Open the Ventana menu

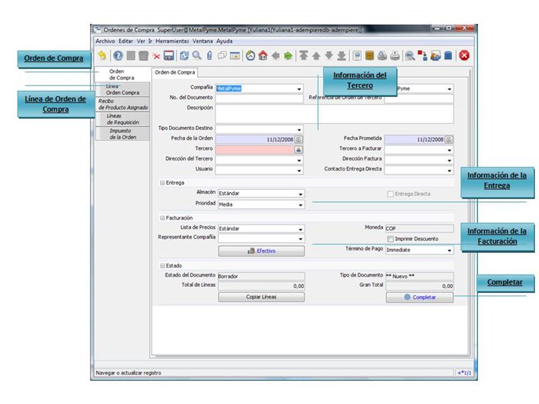(x=203, y=41)
